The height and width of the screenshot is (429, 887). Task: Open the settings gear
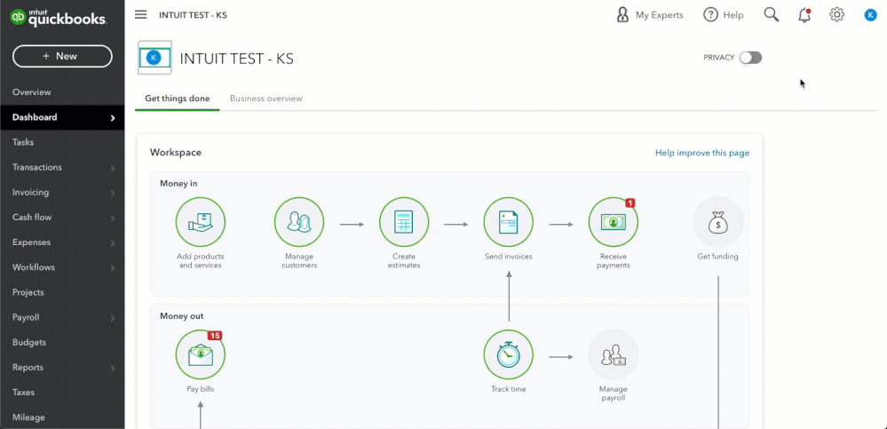837,15
